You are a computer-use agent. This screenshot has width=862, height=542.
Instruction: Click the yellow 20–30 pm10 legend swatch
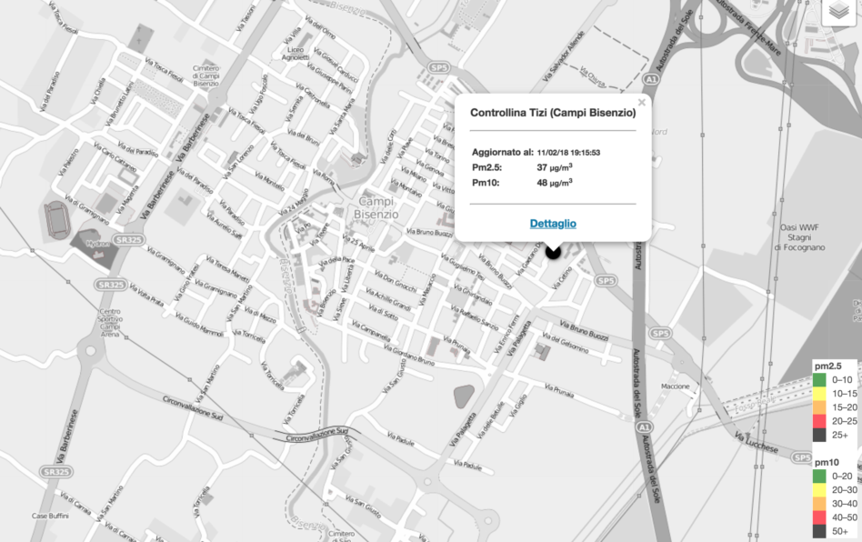pyautogui.click(x=819, y=489)
